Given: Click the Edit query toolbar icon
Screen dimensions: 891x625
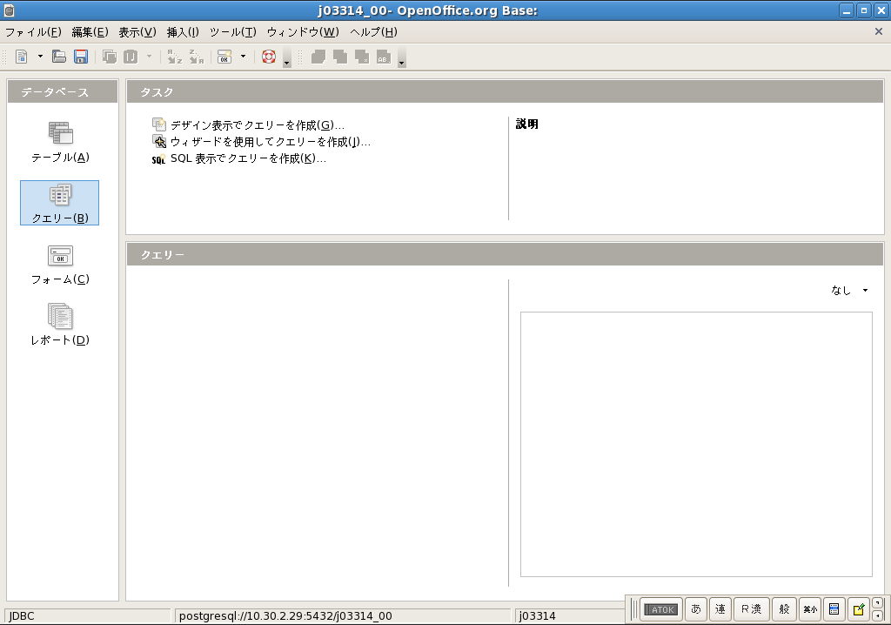Looking at the screenshot, I should (340, 57).
